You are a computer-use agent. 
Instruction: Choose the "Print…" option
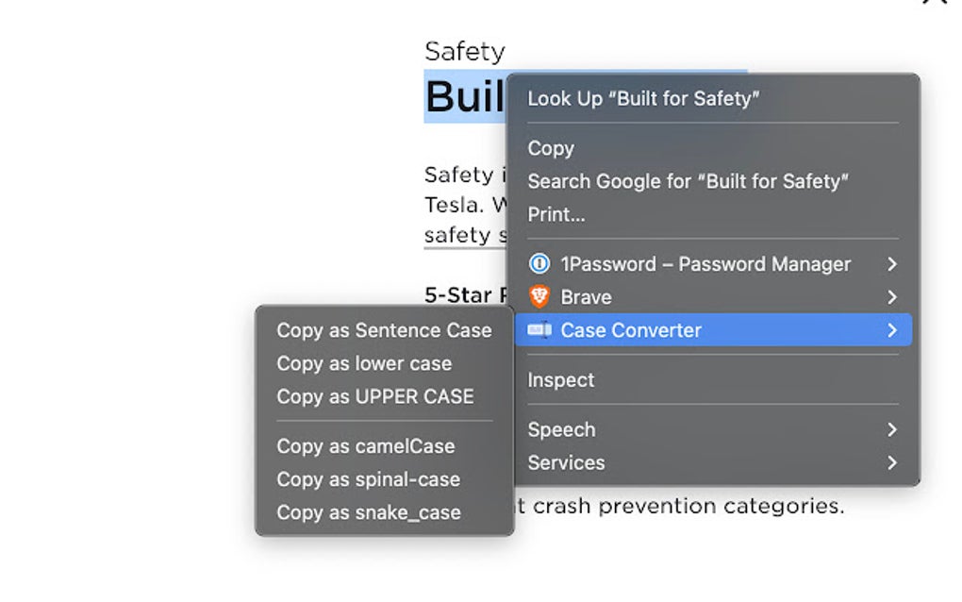pyautogui.click(x=556, y=214)
